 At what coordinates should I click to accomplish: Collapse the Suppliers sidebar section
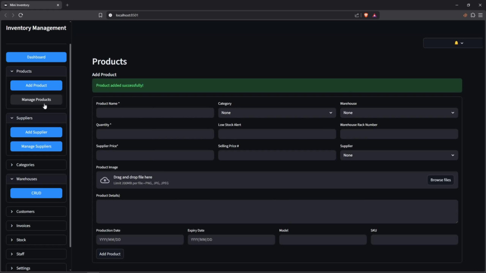36,118
